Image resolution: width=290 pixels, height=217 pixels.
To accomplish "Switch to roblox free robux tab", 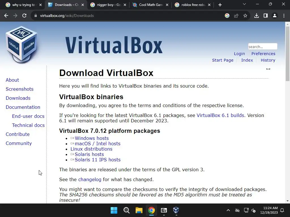I will [x=193, y=5].
